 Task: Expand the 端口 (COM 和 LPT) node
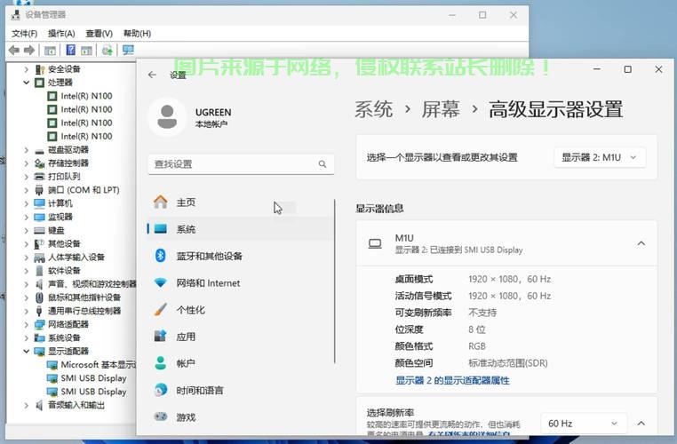(27, 190)
